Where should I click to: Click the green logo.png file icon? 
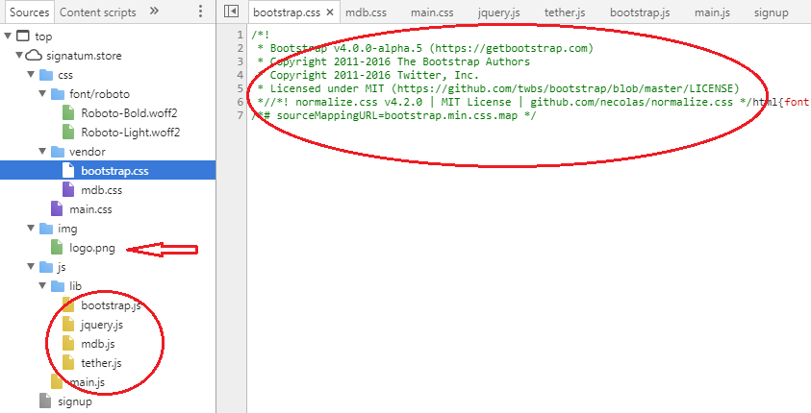tap(57, 247)
